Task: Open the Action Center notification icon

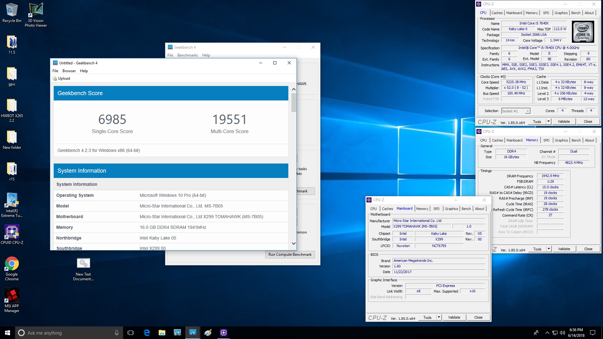Action: click(593, 333)
